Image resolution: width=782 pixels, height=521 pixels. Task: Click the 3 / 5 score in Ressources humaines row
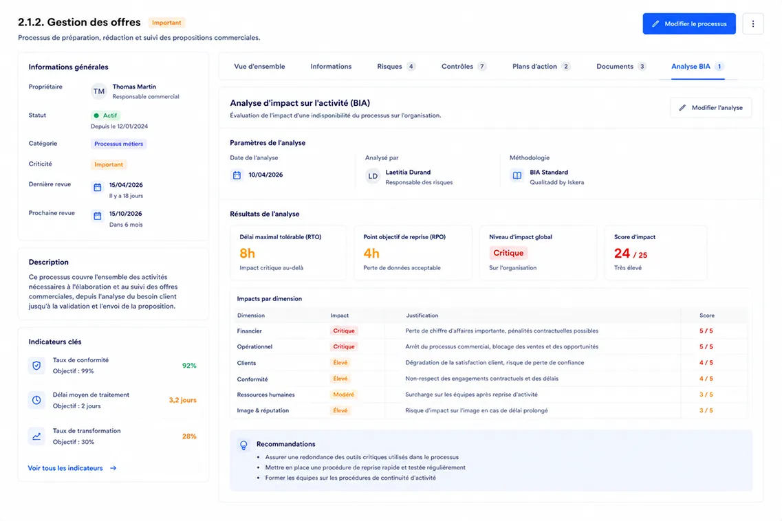click(x=706, y=395)
